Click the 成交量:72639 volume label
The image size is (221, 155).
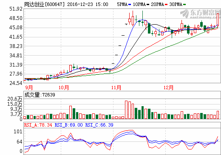(x=40, y=95)
